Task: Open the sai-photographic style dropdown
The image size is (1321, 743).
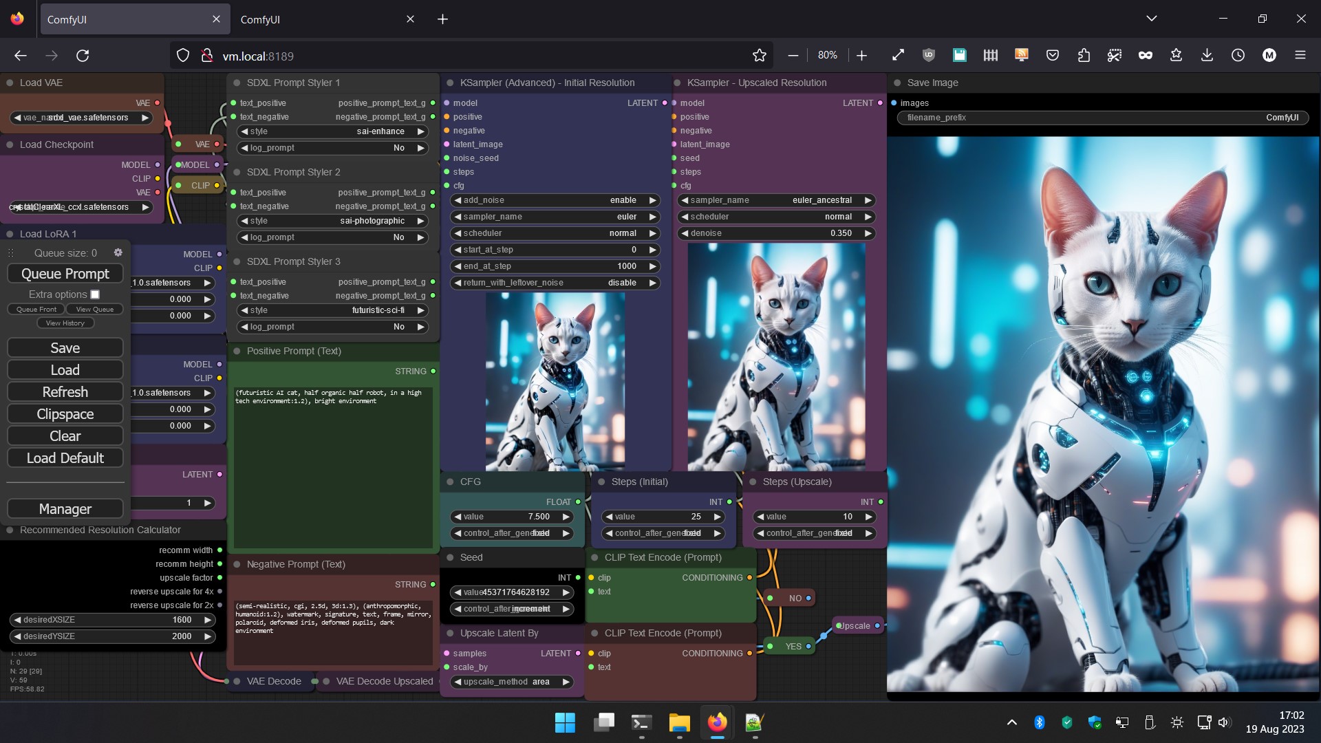Action: (x=333, y=221)
